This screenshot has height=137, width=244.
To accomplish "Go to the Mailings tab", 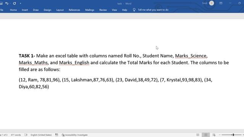I will coord(90,10).
